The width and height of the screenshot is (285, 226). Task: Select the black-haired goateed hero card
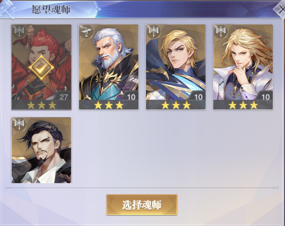pyautogui.click(x=41, y=150)
